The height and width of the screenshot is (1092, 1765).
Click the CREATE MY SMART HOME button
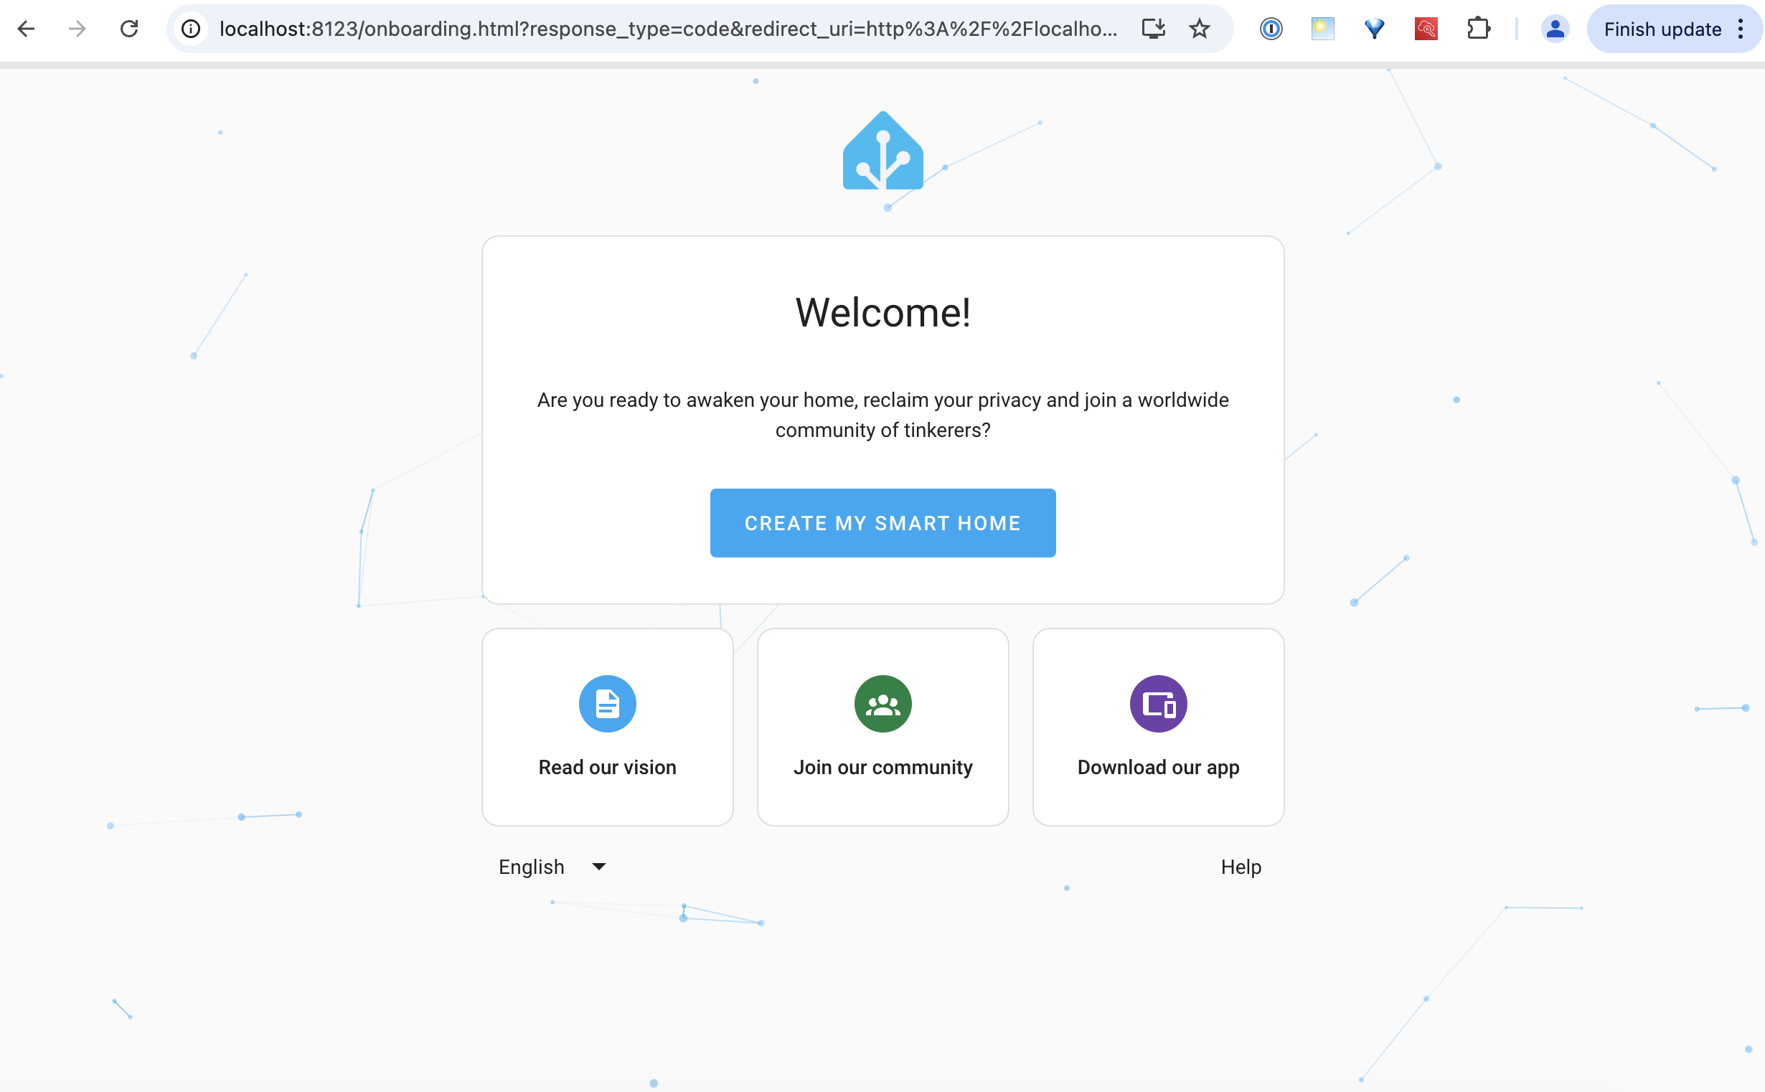click(x=882, y=522)
